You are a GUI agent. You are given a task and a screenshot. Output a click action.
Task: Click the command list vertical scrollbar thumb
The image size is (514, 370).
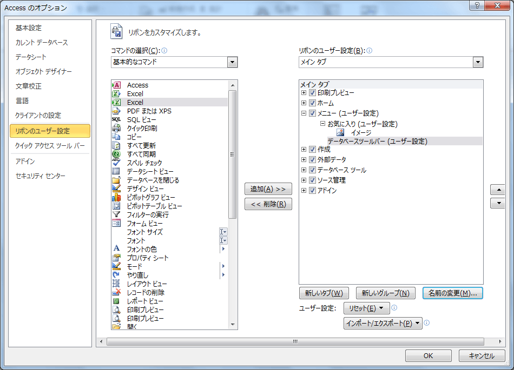pyautogui.click(x=233, y=154)
